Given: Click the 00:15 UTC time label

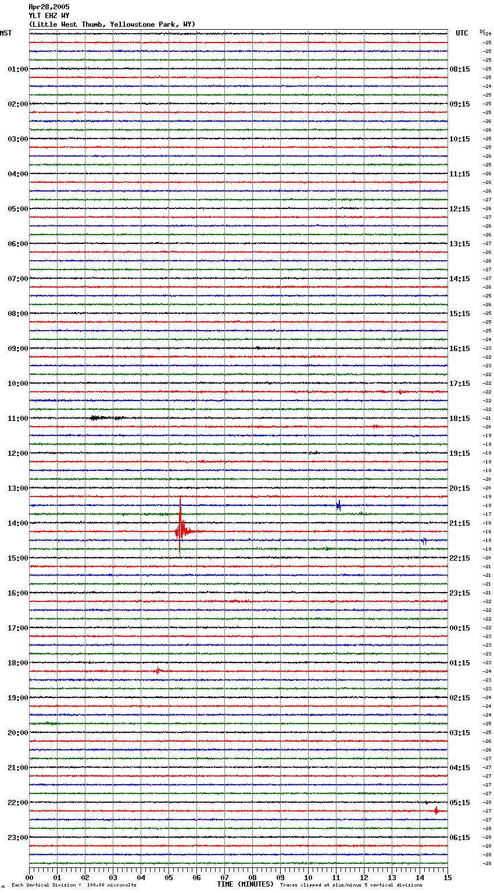Looking at the screenshot, I should 460,628.
